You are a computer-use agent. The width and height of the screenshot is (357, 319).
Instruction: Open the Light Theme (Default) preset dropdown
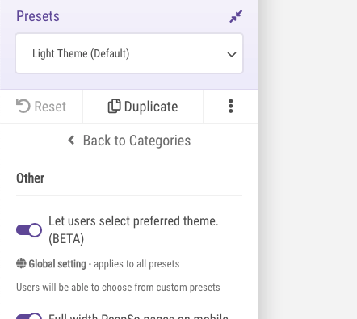129,53
